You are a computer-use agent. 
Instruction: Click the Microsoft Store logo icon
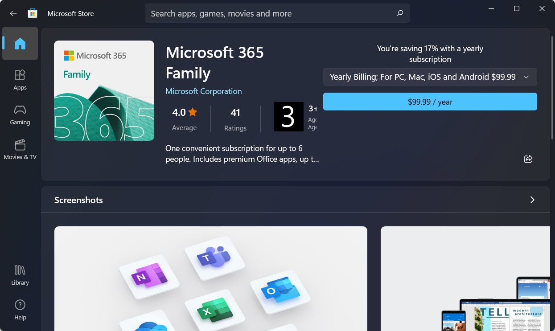[x=33, y=13]
